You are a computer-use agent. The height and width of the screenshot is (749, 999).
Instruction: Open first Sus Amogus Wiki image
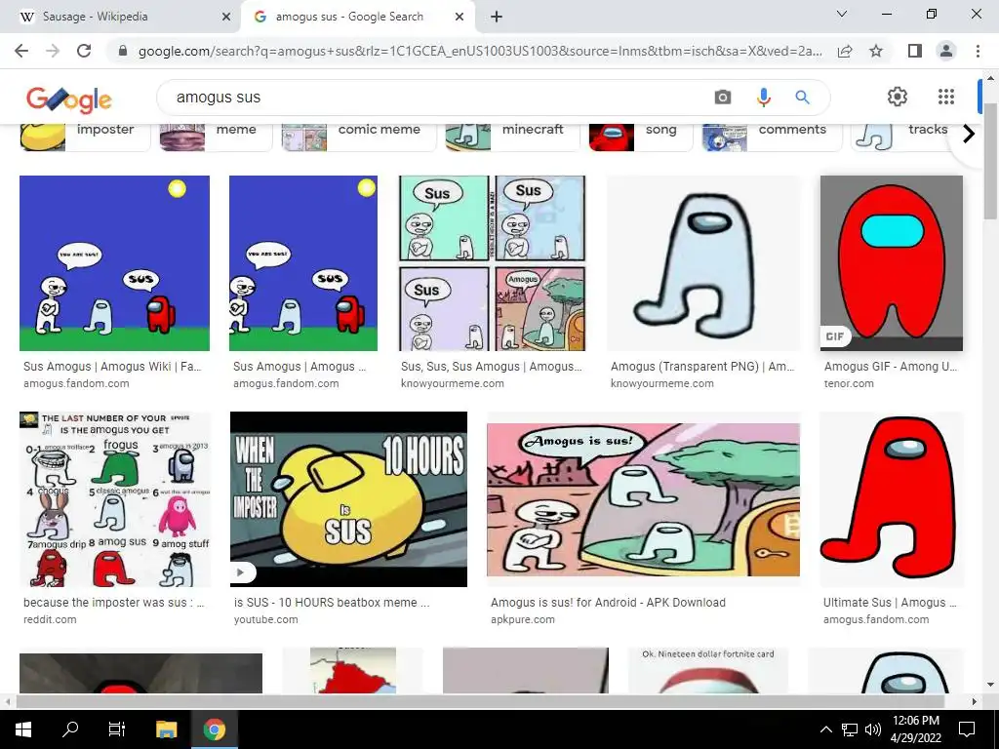[115, 263]
